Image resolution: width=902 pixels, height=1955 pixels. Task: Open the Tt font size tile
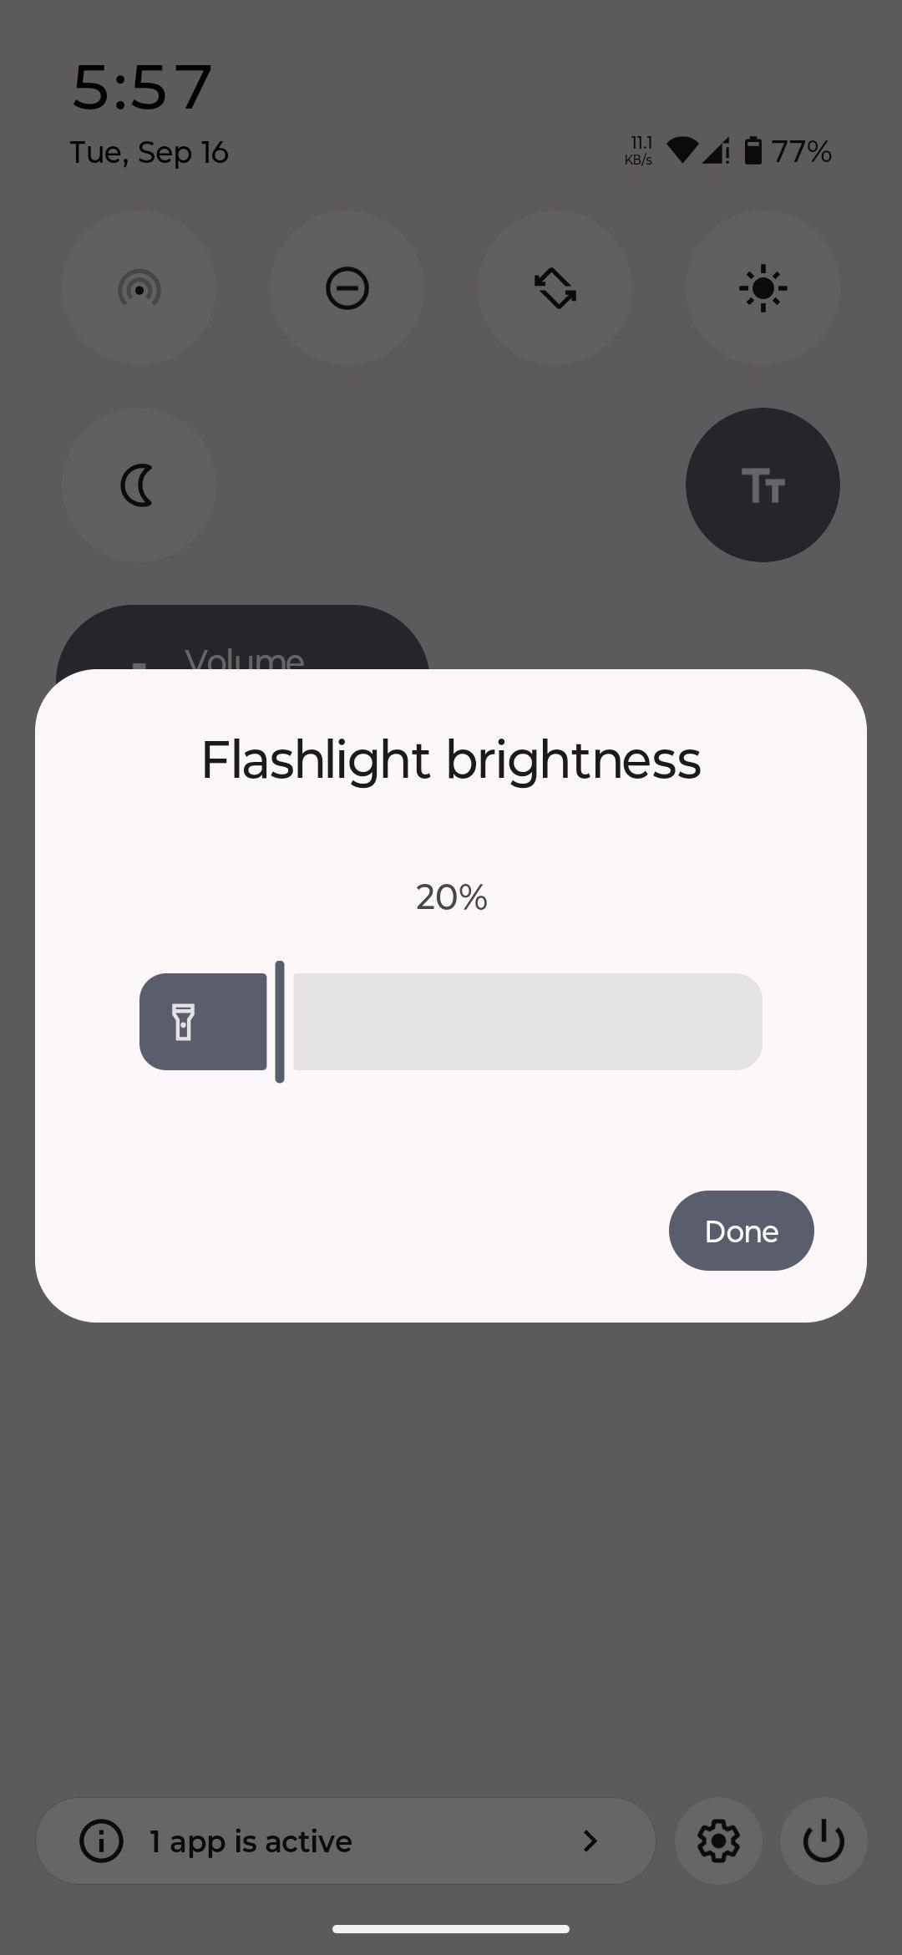pos(763,485)
